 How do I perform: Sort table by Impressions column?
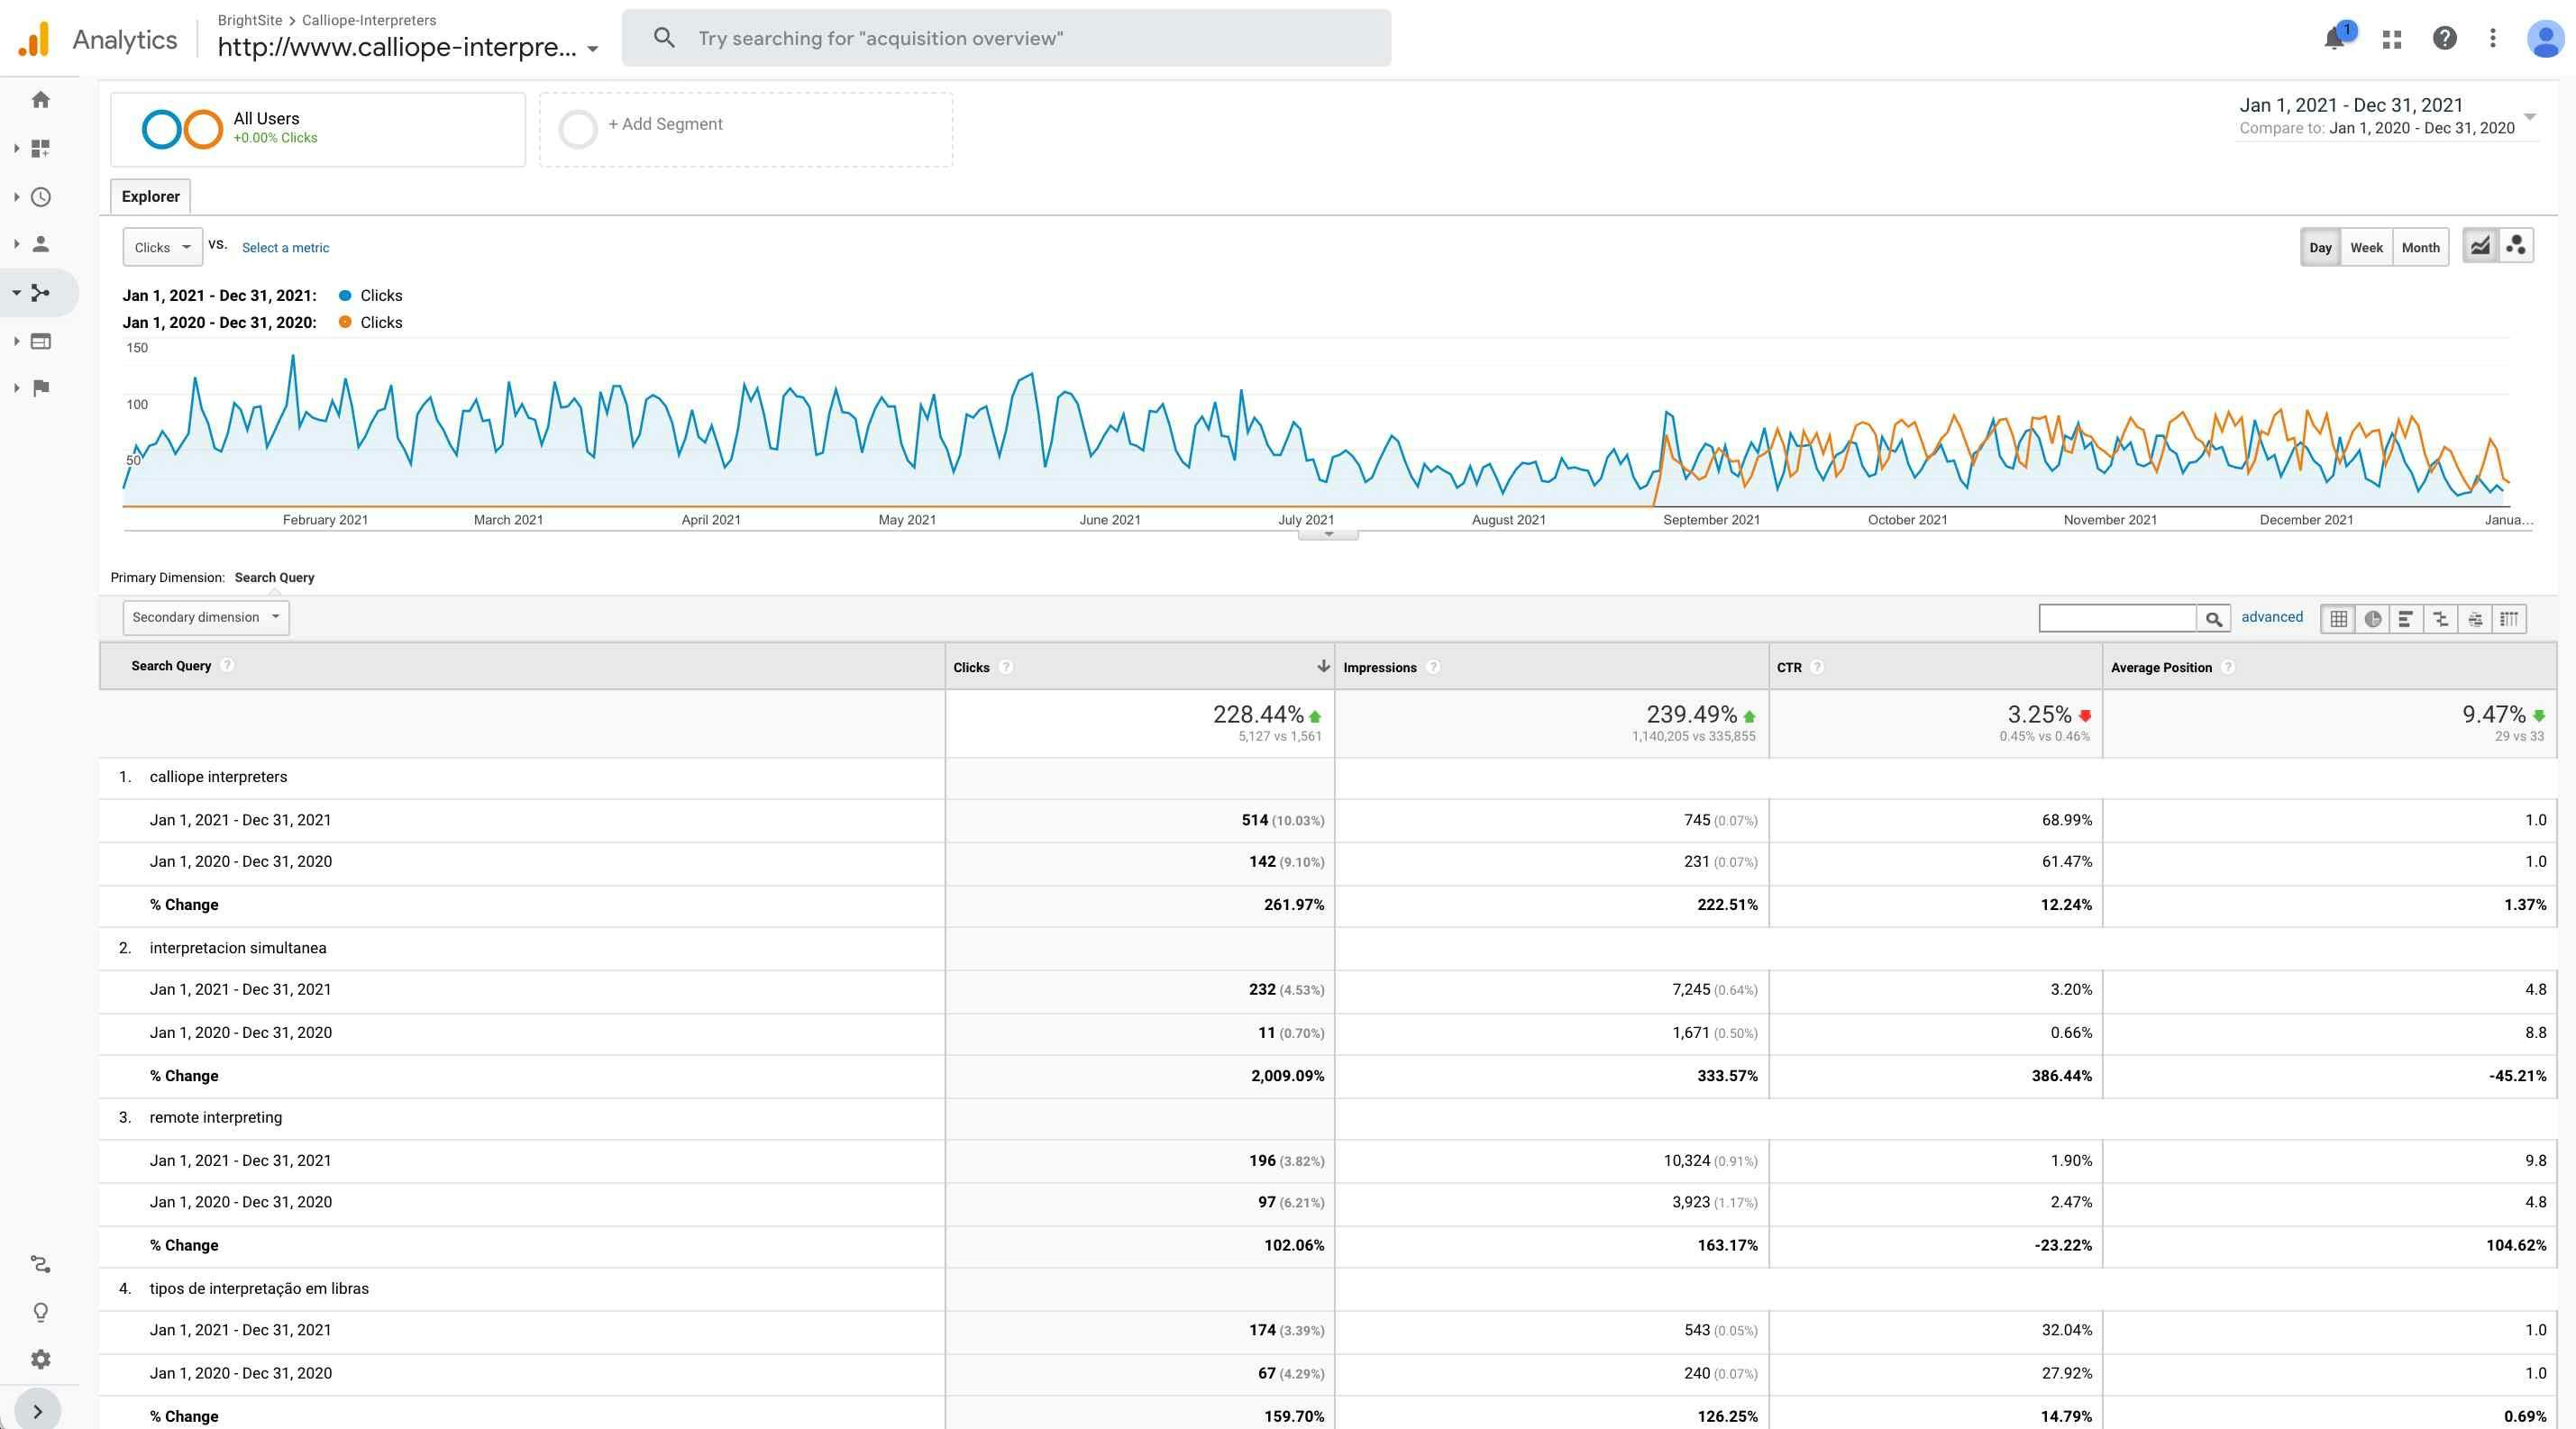[x=1379, y=668]
